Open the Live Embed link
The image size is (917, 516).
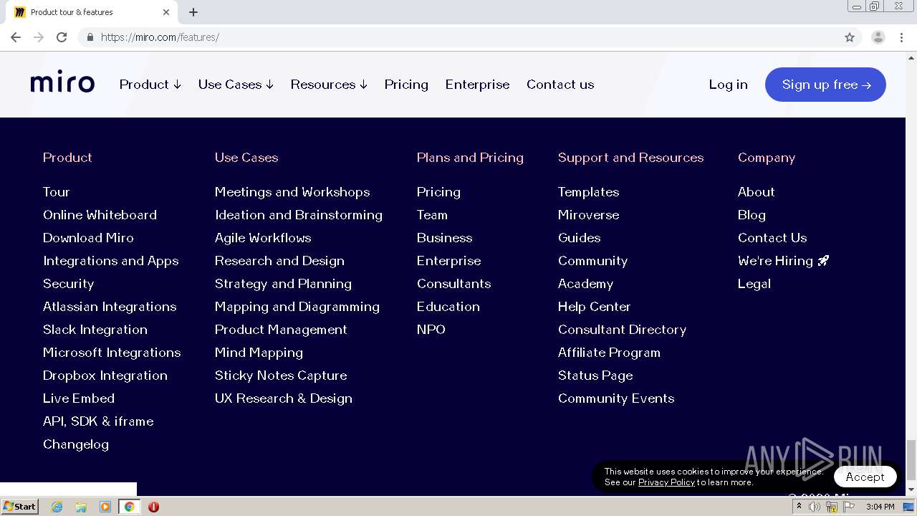coord(79,398)
